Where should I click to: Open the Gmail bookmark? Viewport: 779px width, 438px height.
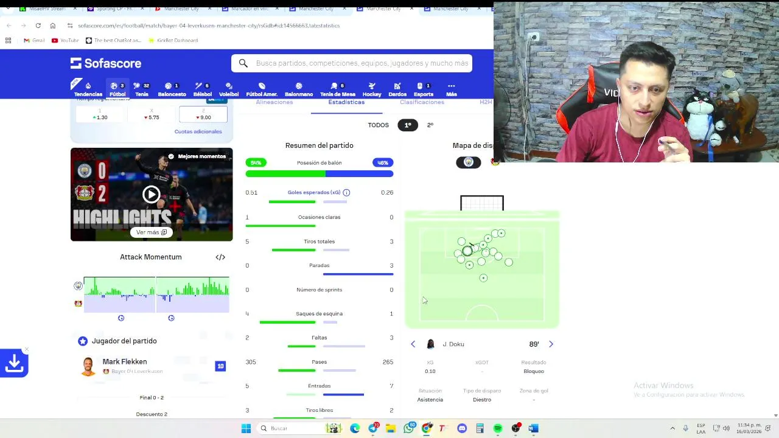point(34,40)
